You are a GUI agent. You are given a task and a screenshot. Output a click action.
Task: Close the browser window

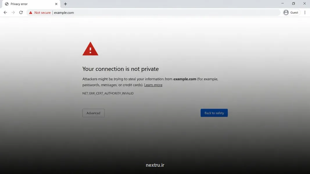304,3
